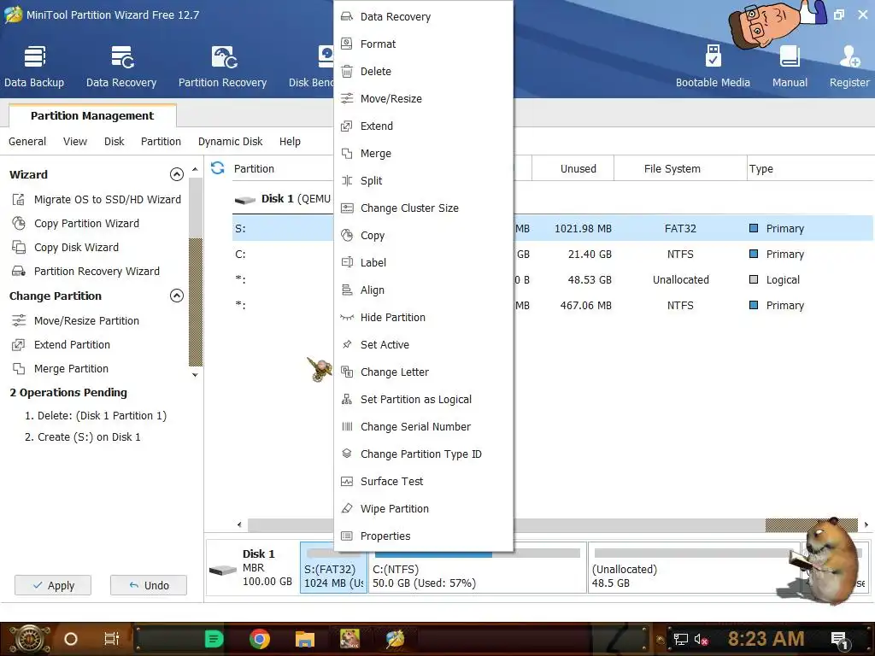This screenshot has height=656, width=875.
Task: Open the Help menu
Action: click(x=290, y=142)
